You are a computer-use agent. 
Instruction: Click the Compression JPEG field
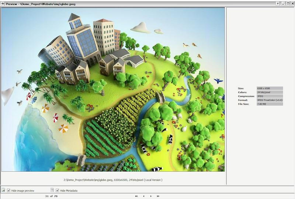click(x=270, y=96)
